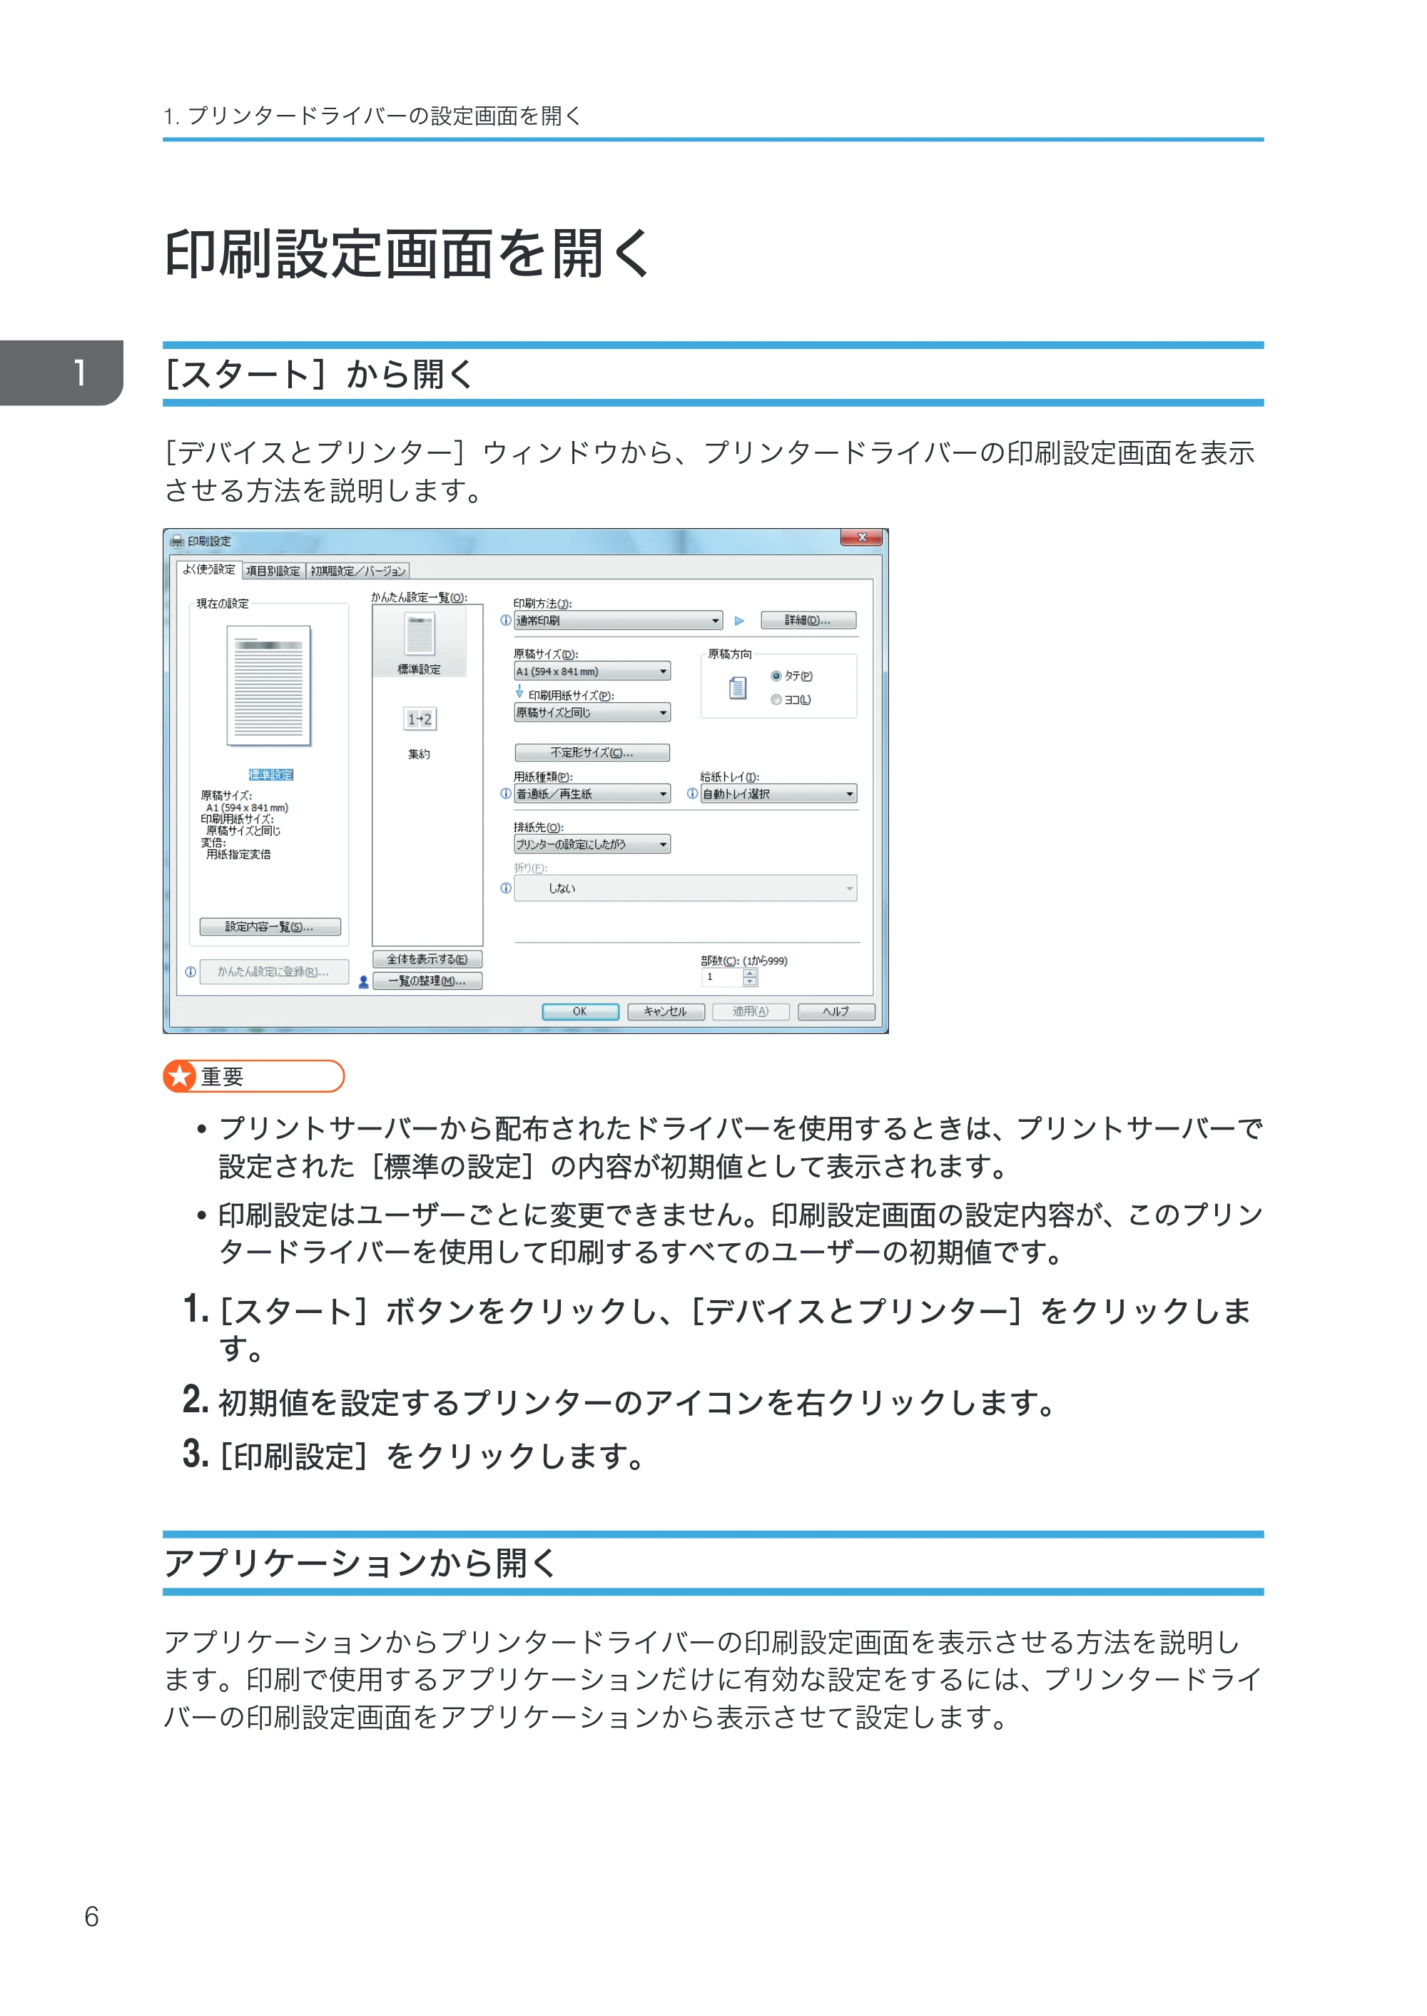Select タテ orientation radio button

tap(776, 676)
